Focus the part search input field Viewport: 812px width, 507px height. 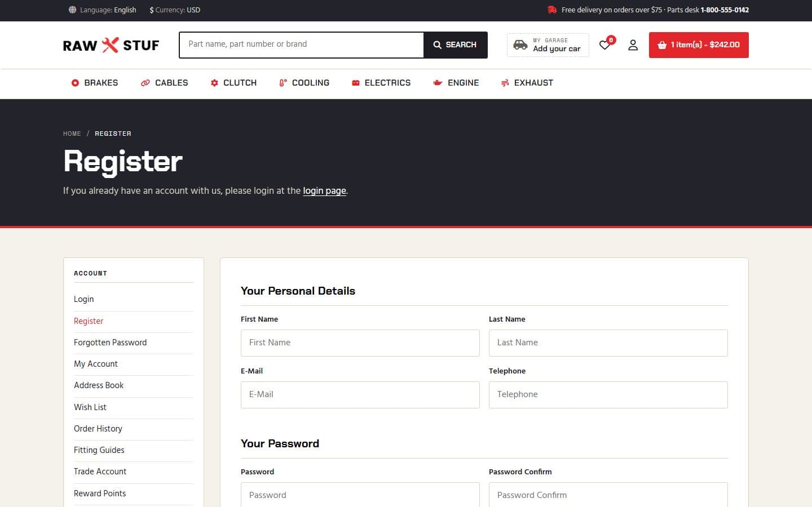click(x=302, y=45)
